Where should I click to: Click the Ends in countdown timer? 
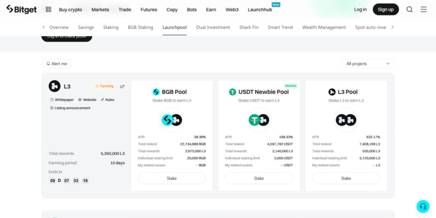click(x=69, y=181)
